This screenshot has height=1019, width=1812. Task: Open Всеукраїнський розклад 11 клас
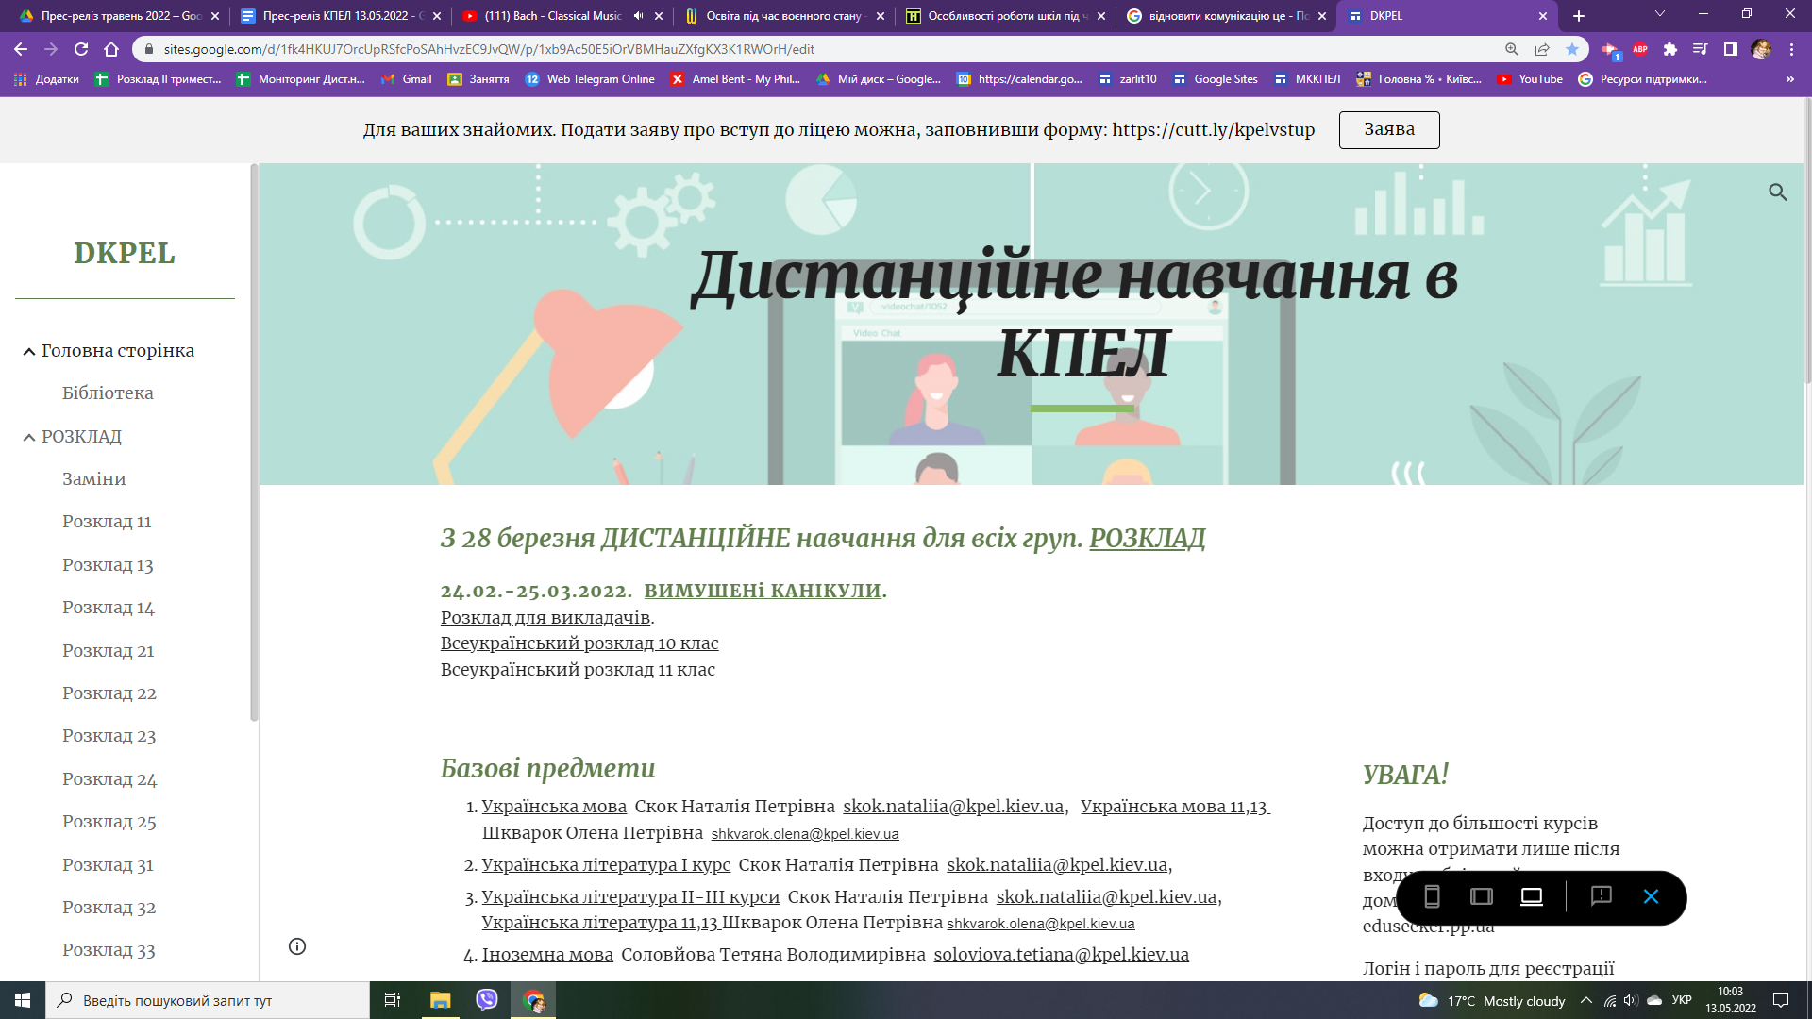[578, 669]
